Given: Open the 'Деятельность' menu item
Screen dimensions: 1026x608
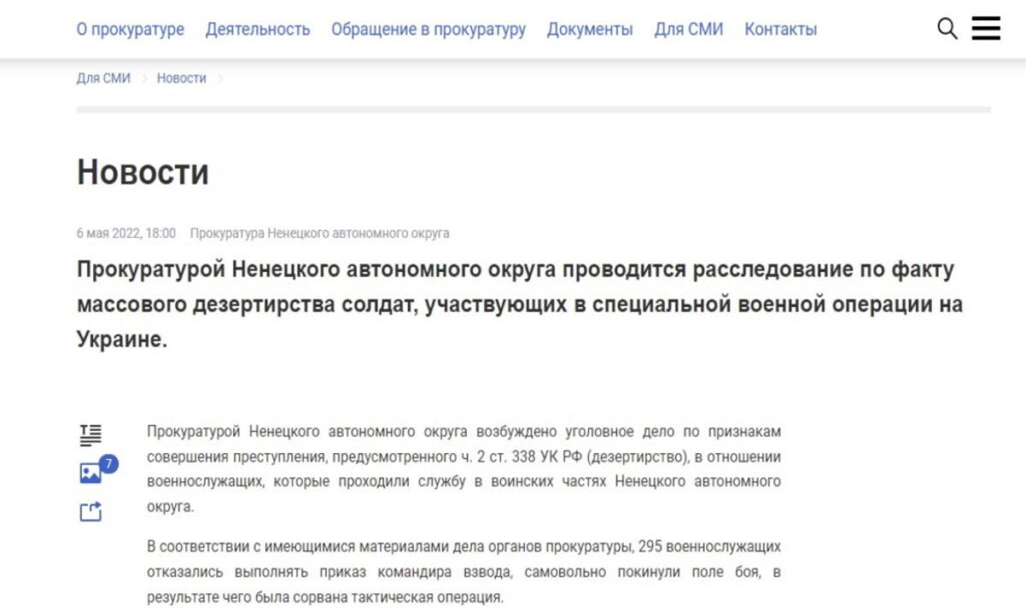Looking at the screenshot, I should pyautogui.click(x=257, y=29).
